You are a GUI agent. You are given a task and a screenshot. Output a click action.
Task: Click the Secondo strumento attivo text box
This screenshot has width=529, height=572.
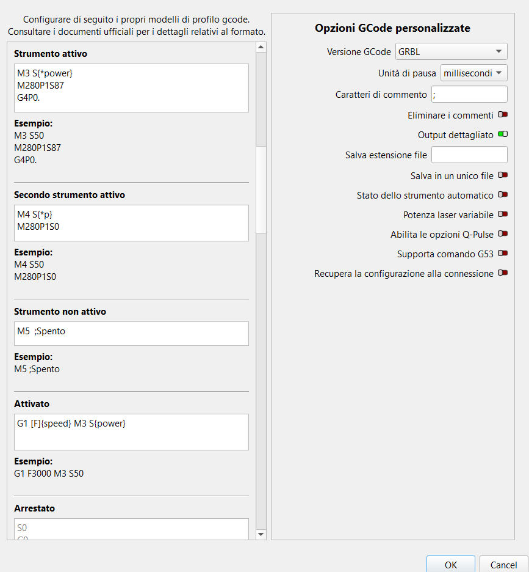click(x=131, y=223)
